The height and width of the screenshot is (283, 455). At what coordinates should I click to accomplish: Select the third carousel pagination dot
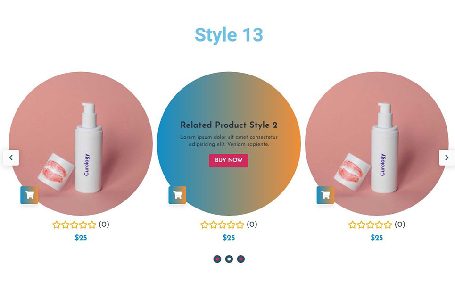pos(241,259)
